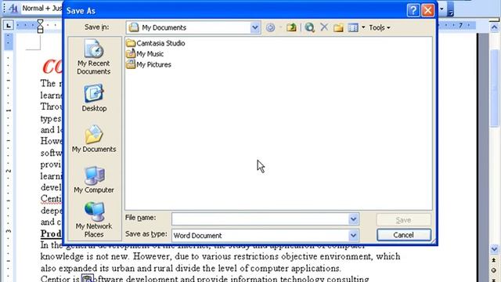Open the Save as type dropdown arrow
The height and width of the screenshot is (282, 501).
pos(353,235)
